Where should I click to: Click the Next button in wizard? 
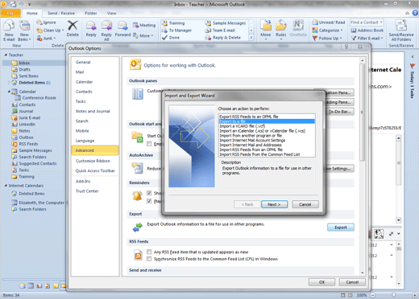click(x=274, y=204)
